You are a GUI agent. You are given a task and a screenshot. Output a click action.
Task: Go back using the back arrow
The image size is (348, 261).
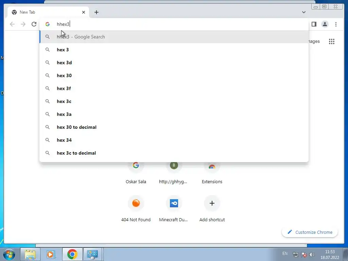[12, 24]
